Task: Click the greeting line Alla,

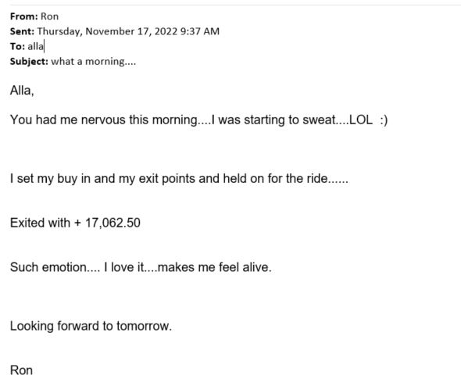Action: point(22,91)
